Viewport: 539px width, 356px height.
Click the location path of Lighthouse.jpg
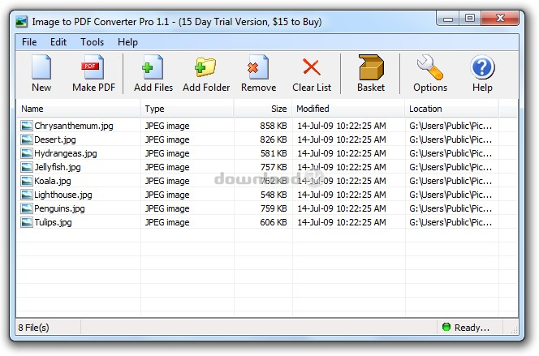[451, 195]
